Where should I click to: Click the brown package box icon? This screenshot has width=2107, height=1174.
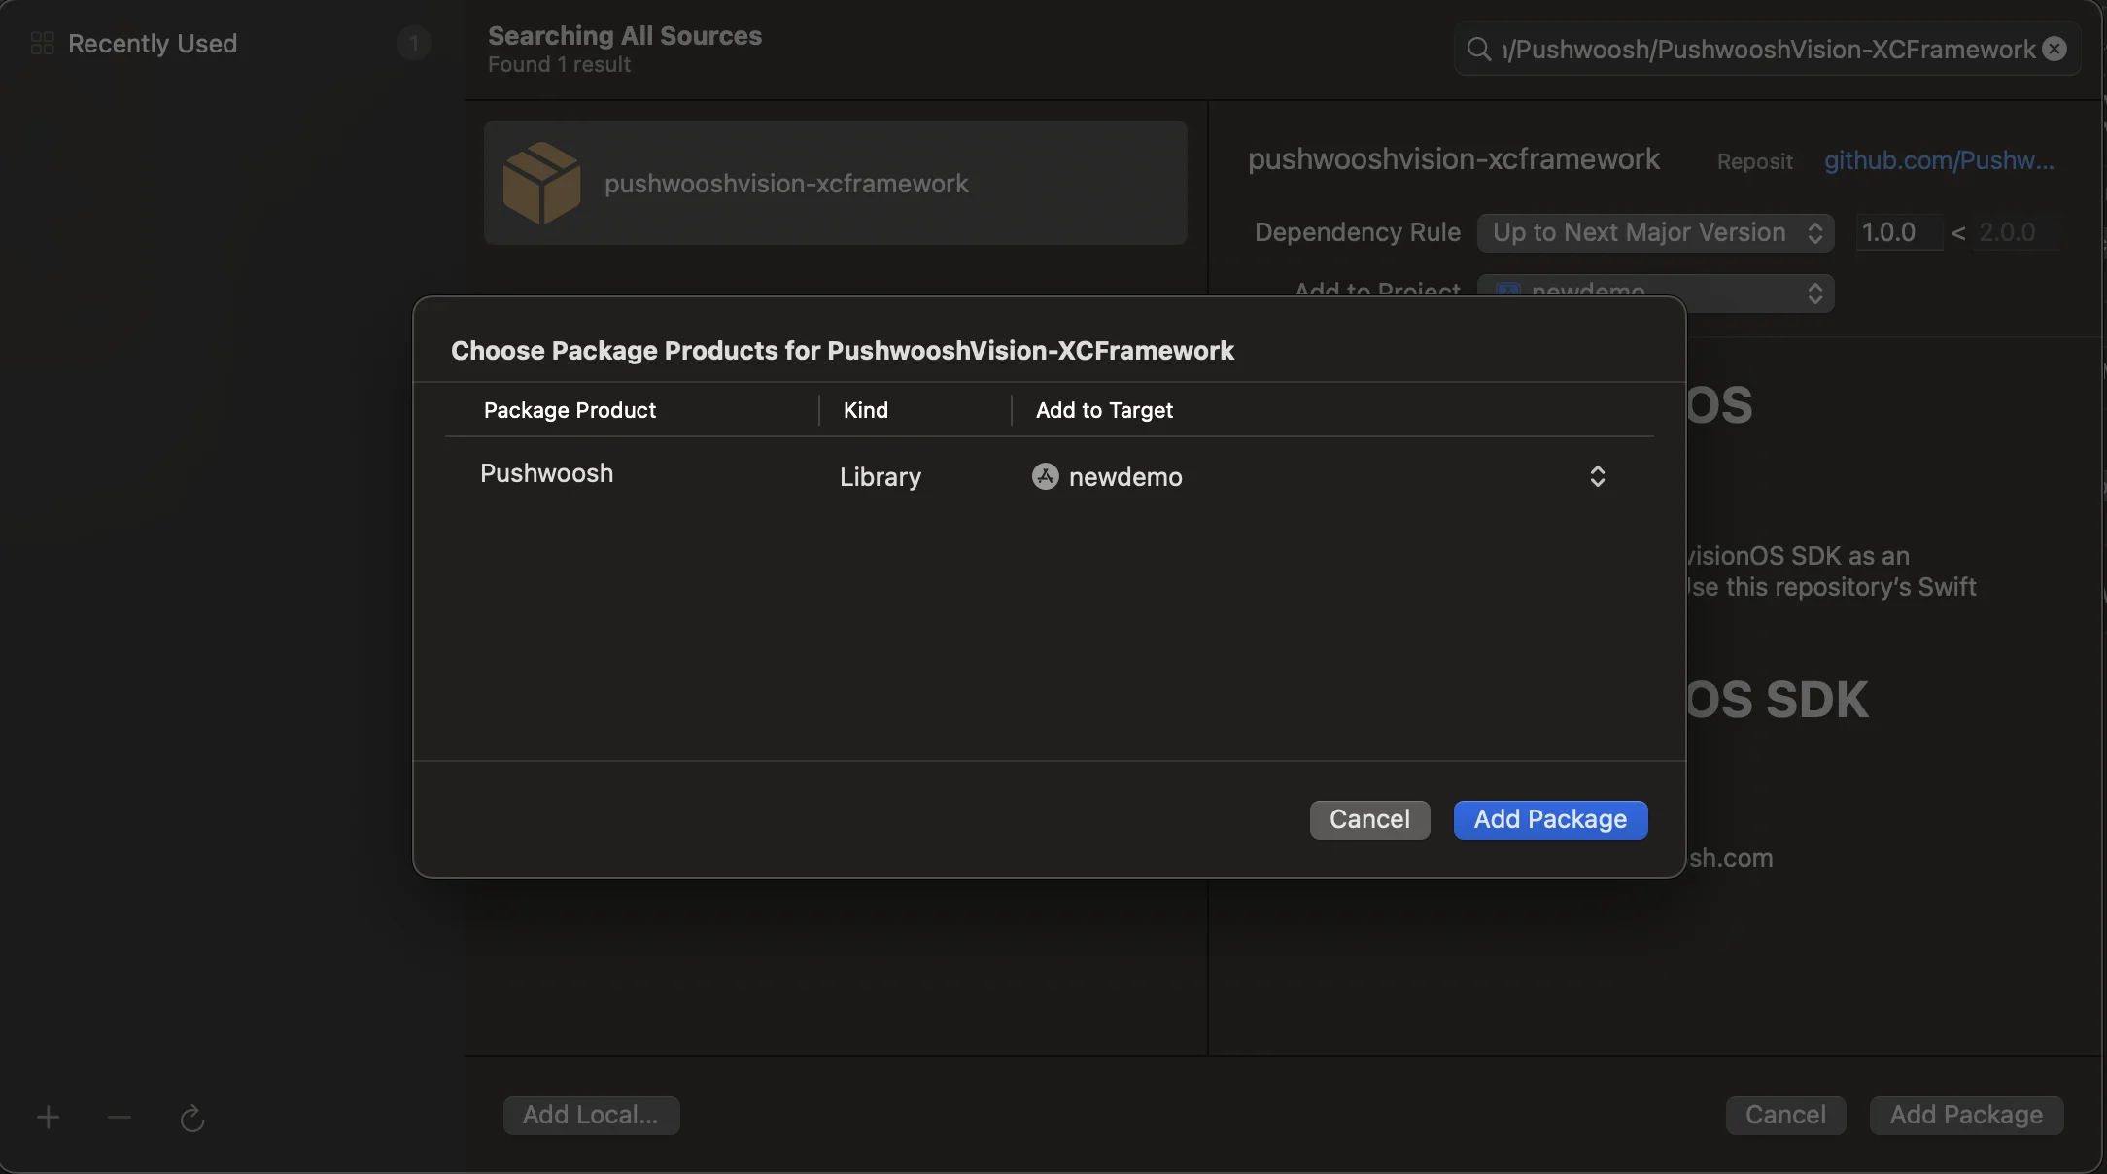[541, 183]
